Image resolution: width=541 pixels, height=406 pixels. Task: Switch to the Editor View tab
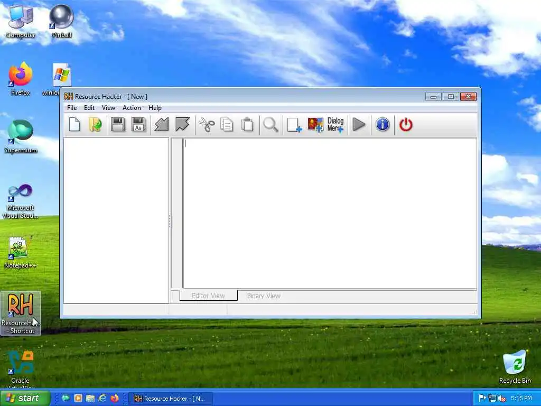(208, 296)
